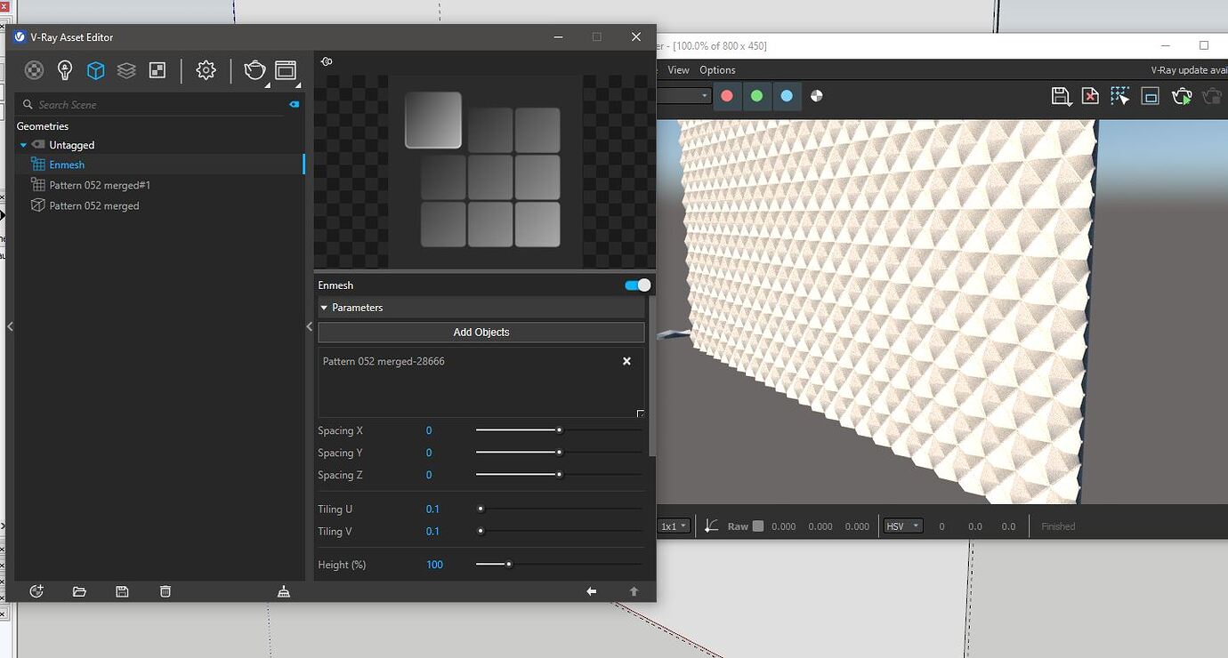Open the HSV color mode dropdown
The height and width of the screenshot is (658, 1228).
(902, 526)
